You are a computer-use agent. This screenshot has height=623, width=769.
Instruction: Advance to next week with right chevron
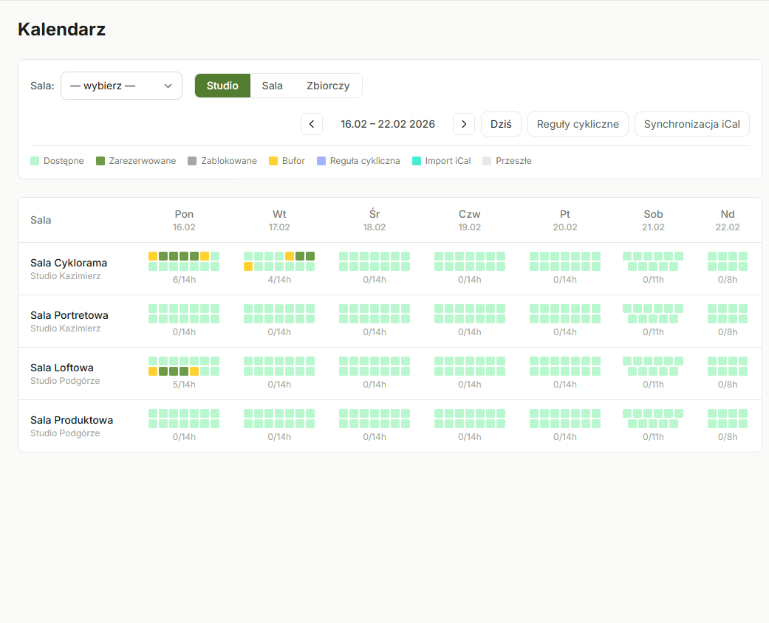coord(464,123)
